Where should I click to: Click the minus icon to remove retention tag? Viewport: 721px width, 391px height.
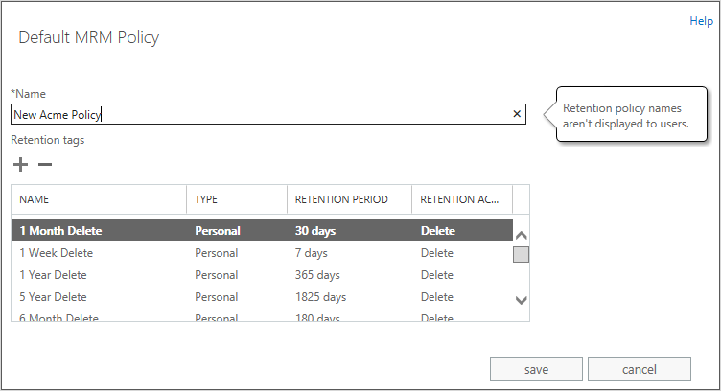45,165
